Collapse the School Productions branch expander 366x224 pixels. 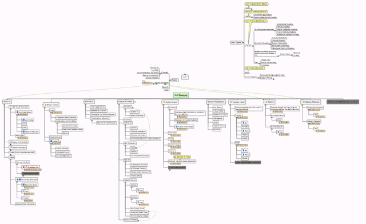208,104
